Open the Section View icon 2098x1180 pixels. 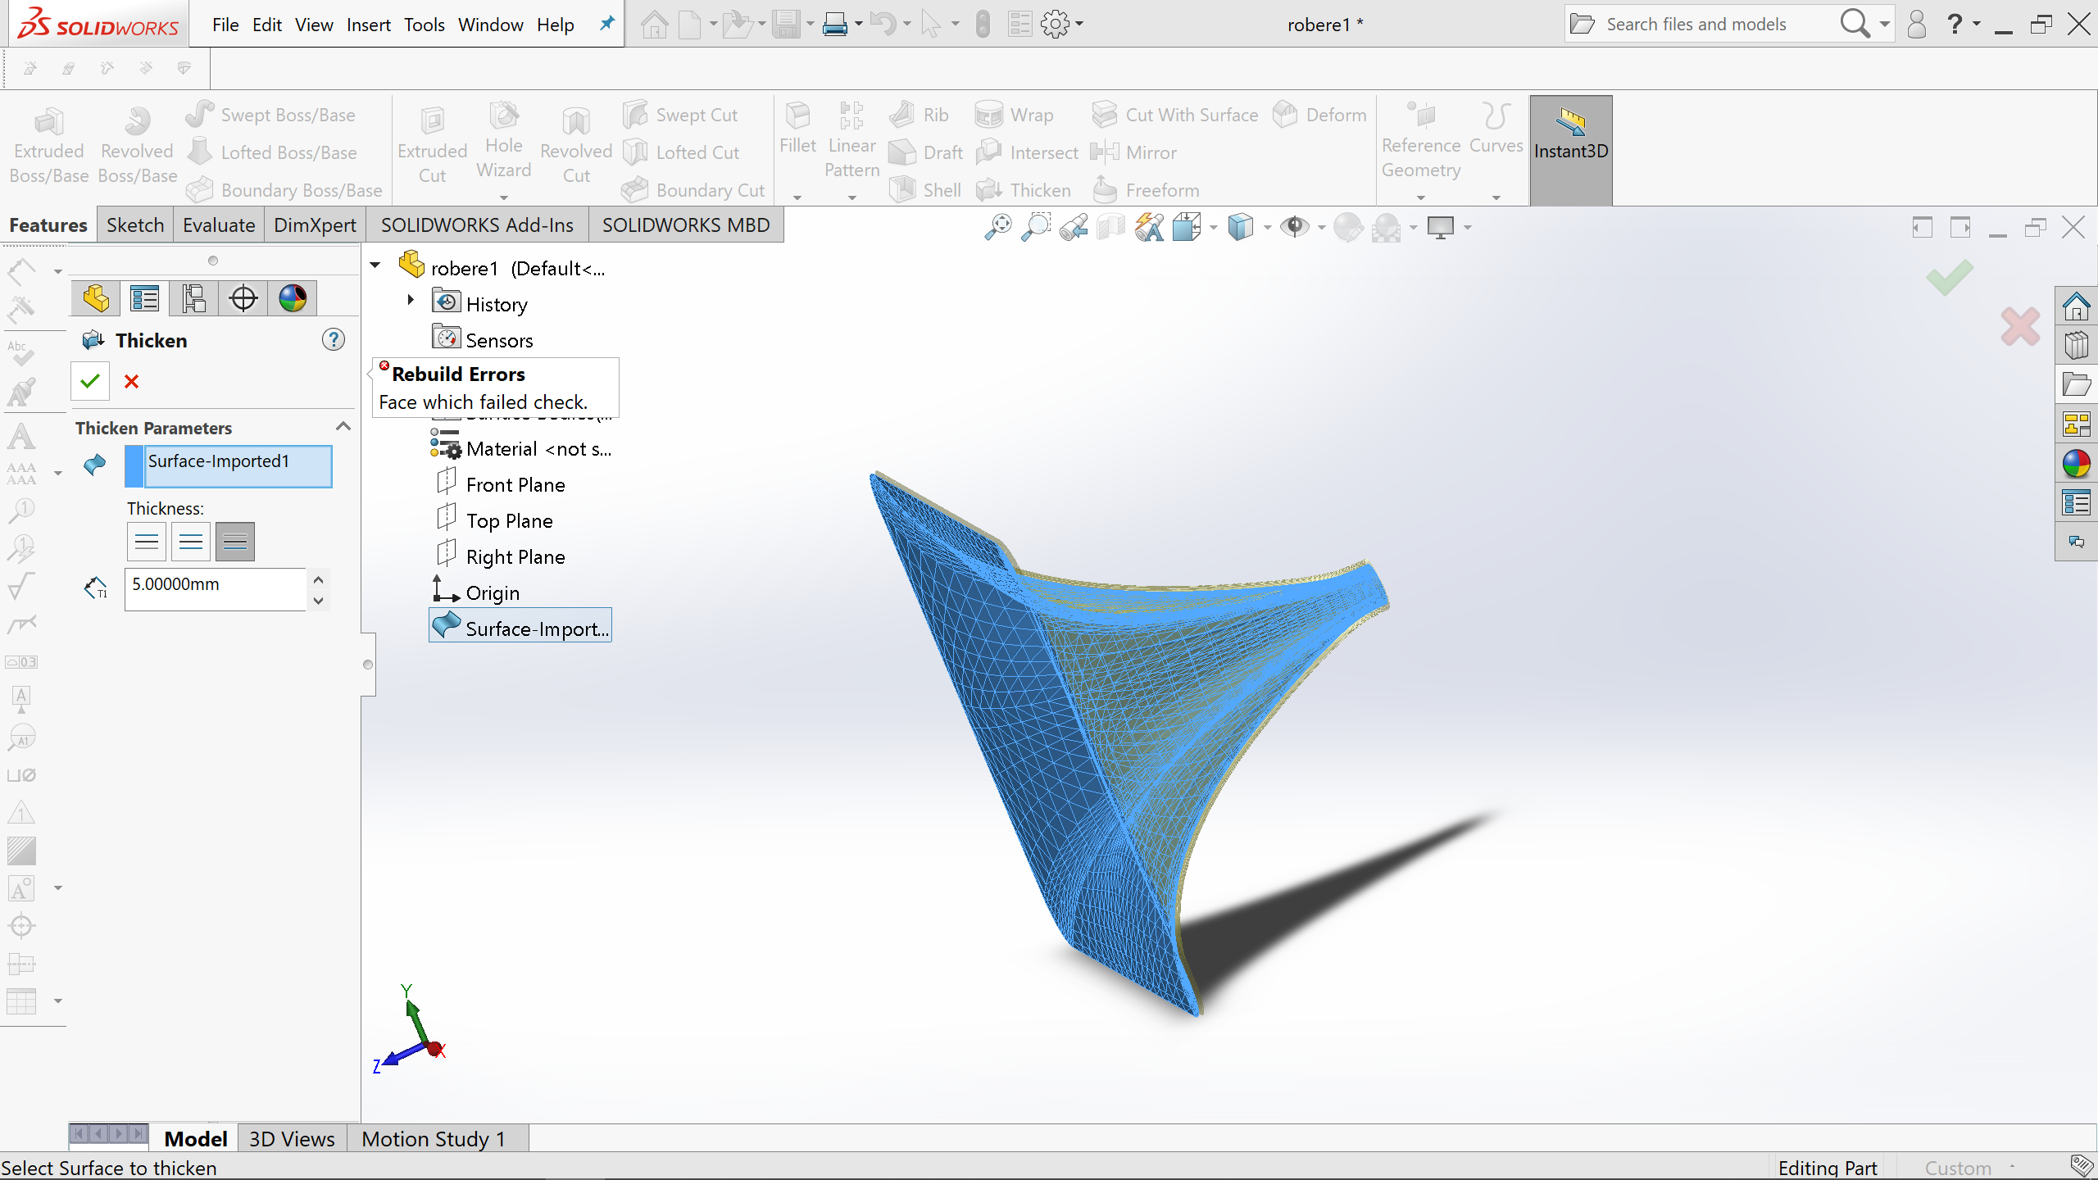pos(1111,227)
